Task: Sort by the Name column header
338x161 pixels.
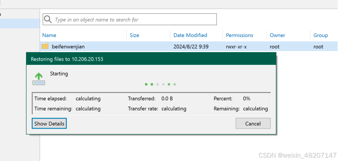Action: pos(49,35)
